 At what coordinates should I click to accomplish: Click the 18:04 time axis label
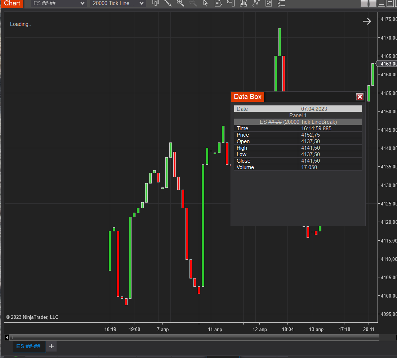[288, 330]
